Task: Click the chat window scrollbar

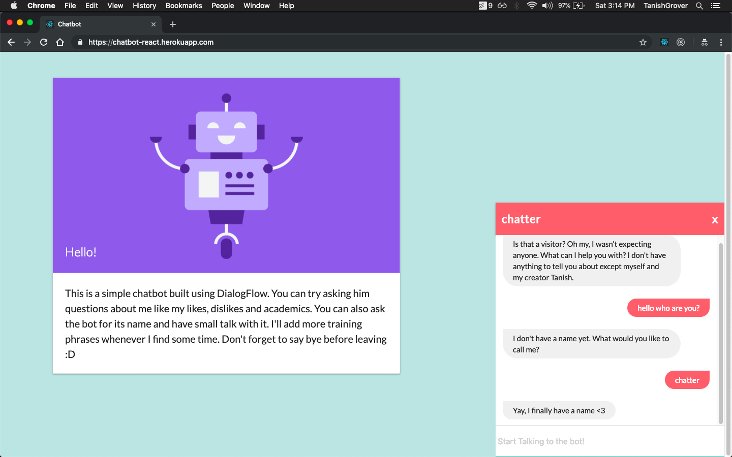Action: [721, 334]
